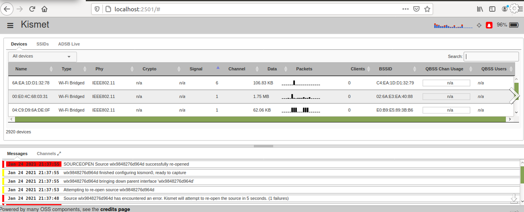Click QBSS usage bar for 6A:EA:1D:D1:32:78
This screenshot has height=212, width=524.
[446, 83]
